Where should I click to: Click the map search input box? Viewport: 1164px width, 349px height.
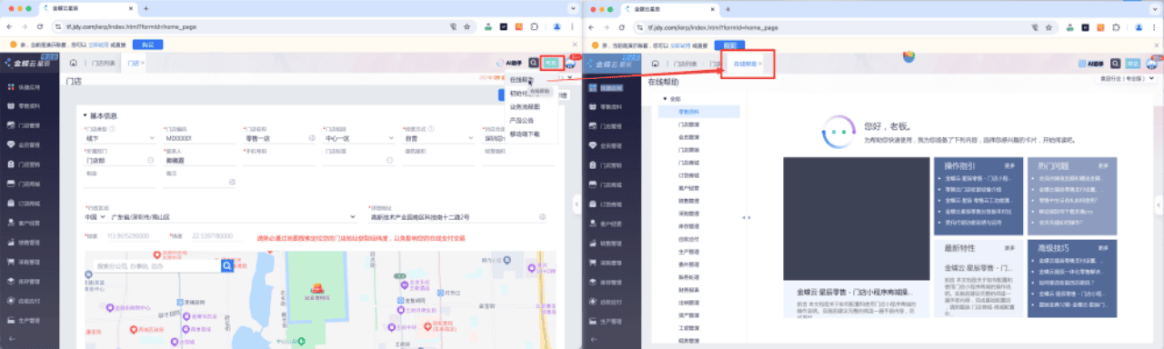tap(156, 266)
